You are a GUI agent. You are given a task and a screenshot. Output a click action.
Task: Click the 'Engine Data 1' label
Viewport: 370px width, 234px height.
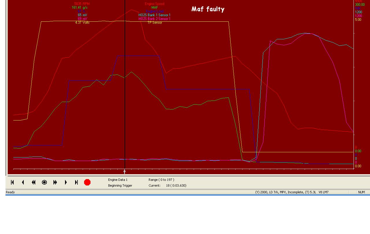pos(118,180)
